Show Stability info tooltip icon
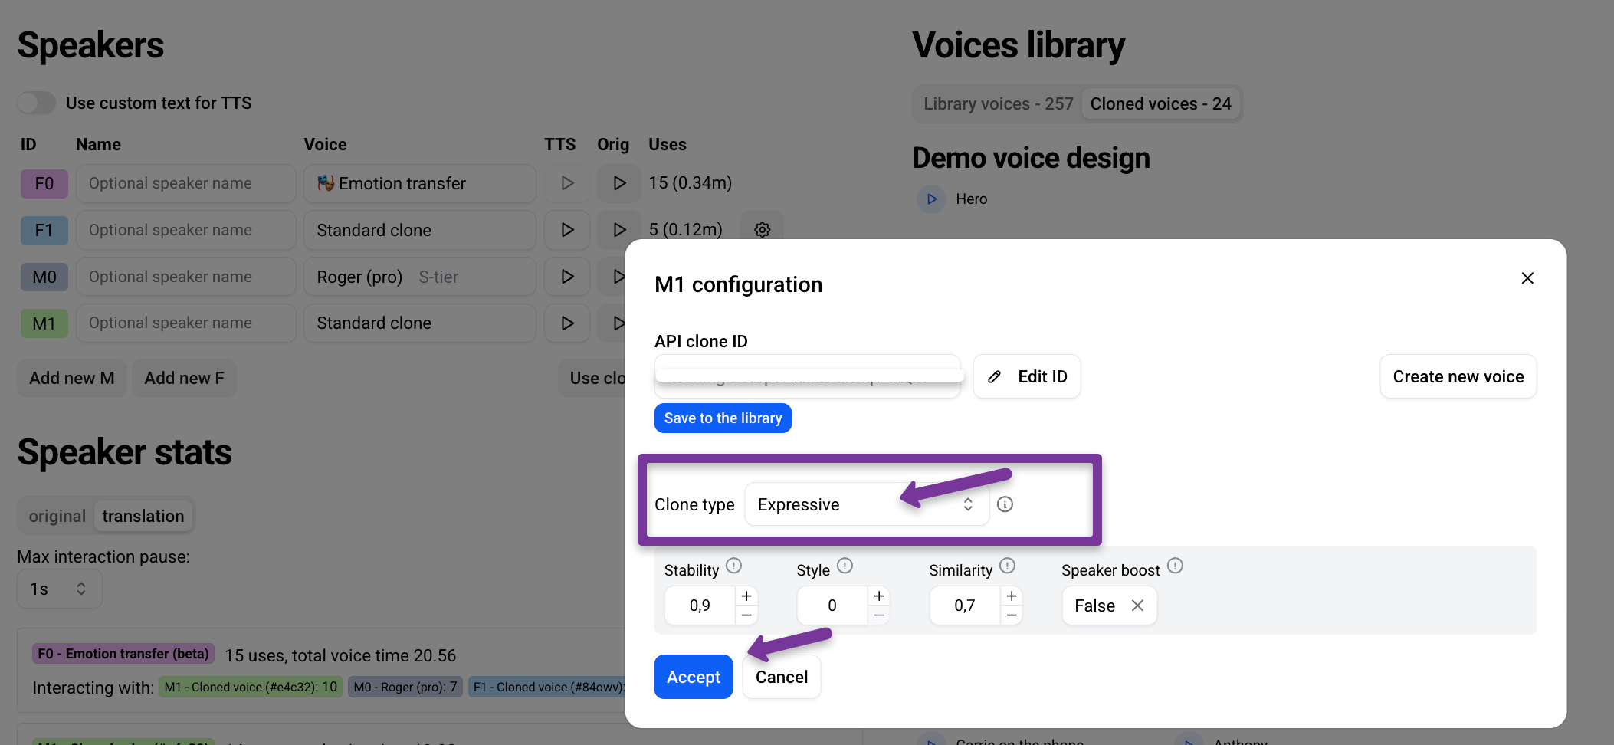Viewport: 1614px width, 745px height. (734, 566)
